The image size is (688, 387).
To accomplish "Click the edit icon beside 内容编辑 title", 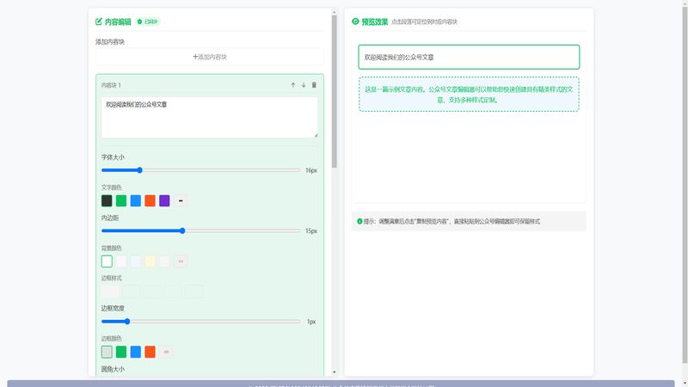I will [99, 21].
